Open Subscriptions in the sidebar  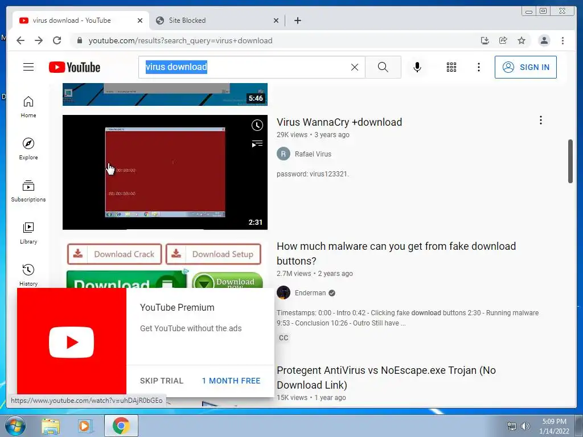point(28,191)
